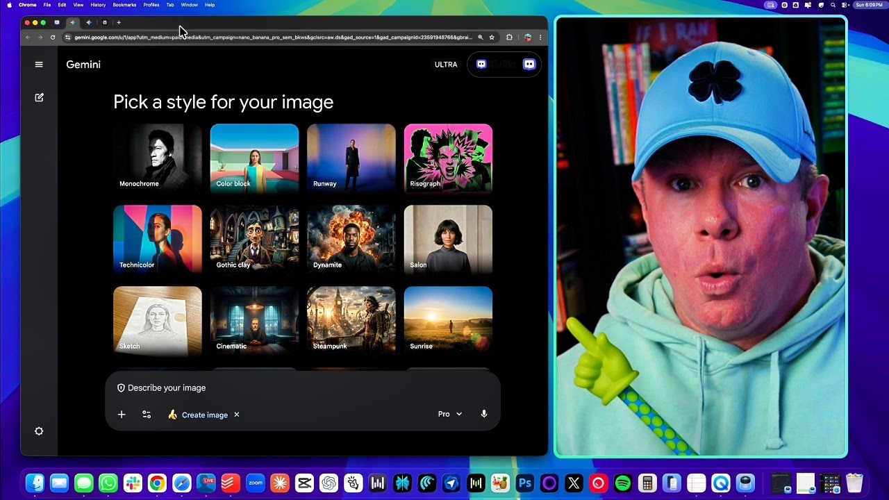The image size is (889, 500).
Task: Launch WhatsApp from the Dock
Action: (x=108, y=483)
